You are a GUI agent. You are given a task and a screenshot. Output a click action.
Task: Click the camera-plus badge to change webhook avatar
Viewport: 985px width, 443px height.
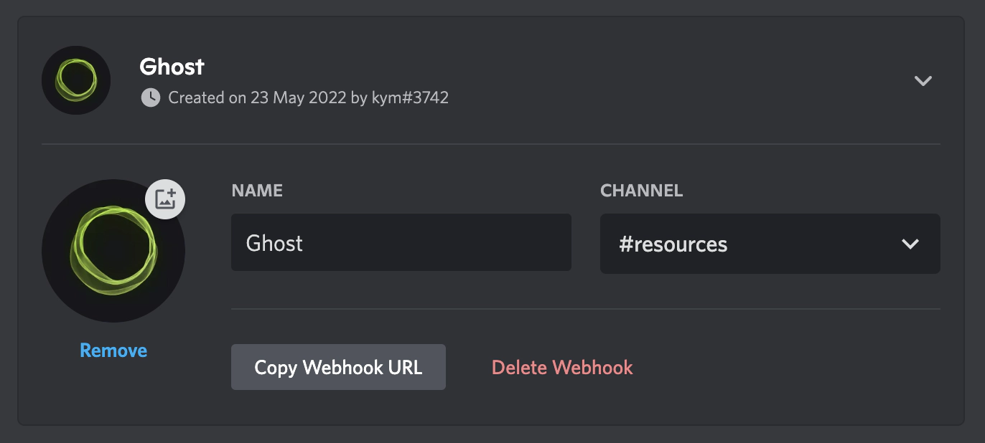tap(165, 199)
